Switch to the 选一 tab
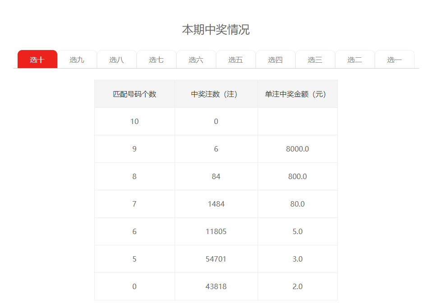429x304 pixels. click(x=395, y=60)
